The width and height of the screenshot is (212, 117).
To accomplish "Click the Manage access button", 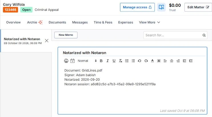I will point(137,7).
